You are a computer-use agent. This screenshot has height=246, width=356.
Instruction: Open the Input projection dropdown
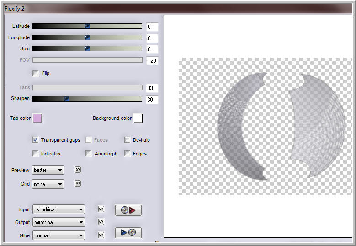[x=58, y=209]
